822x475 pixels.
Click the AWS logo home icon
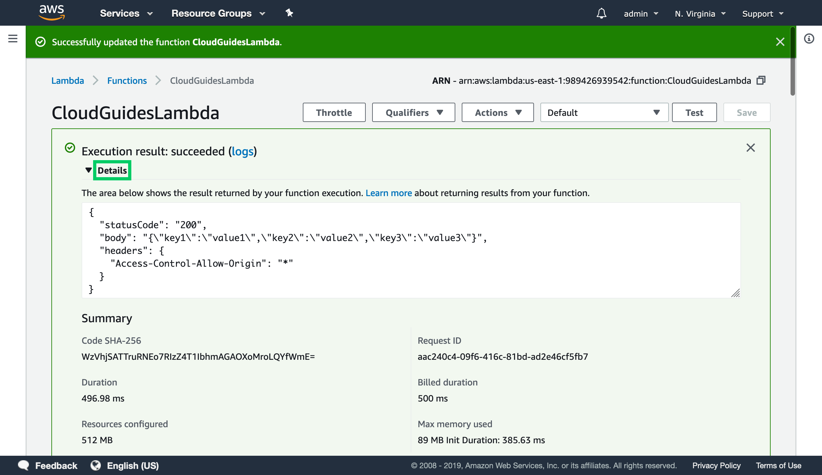52,13
